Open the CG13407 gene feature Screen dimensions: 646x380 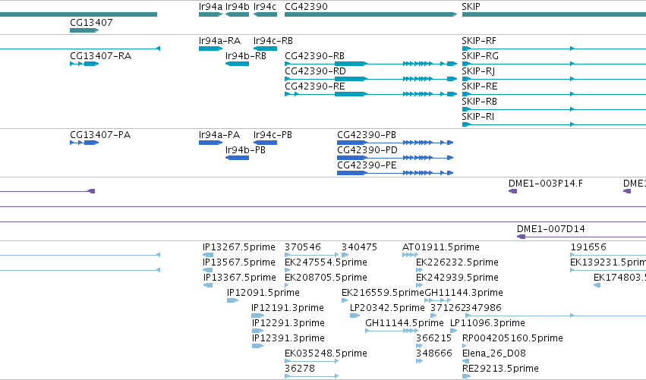click(84, 30)
